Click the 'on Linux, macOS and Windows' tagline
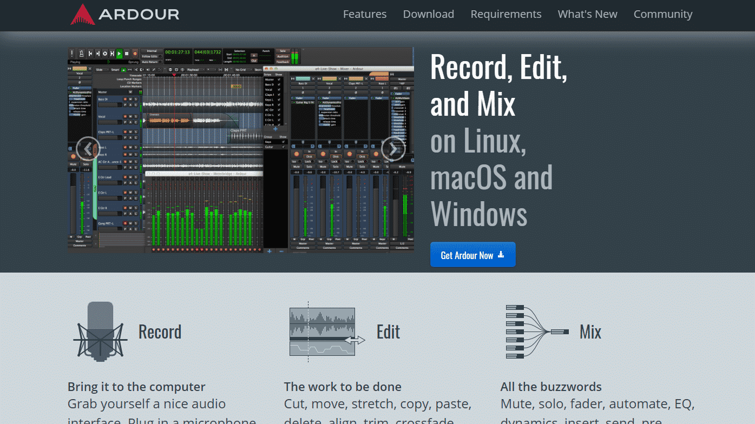Screen dimensions: 755x424 tap(491, 178)
